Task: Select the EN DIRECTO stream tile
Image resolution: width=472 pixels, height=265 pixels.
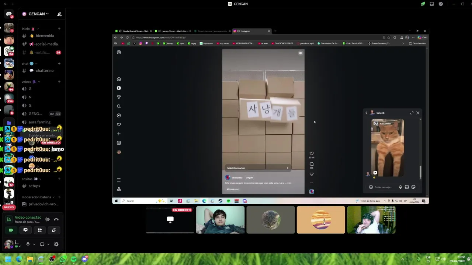Action: 170,220
